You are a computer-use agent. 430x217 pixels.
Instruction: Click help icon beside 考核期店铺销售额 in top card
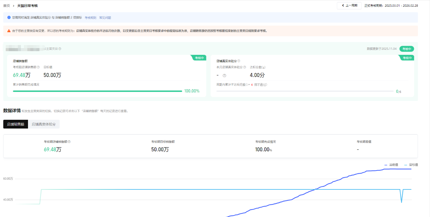38,67
